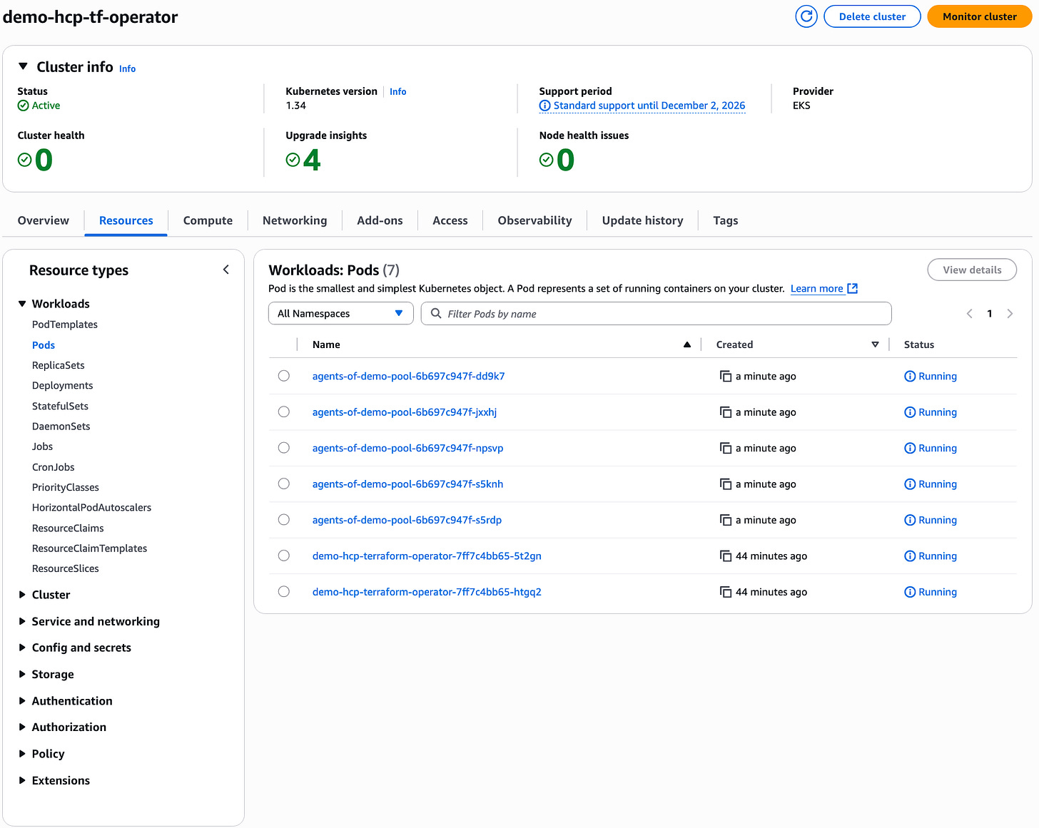Copy created time for agents pod s5knh
Image resolution: width=1039 pixels, height=828 pixels.
pos(726,484)
